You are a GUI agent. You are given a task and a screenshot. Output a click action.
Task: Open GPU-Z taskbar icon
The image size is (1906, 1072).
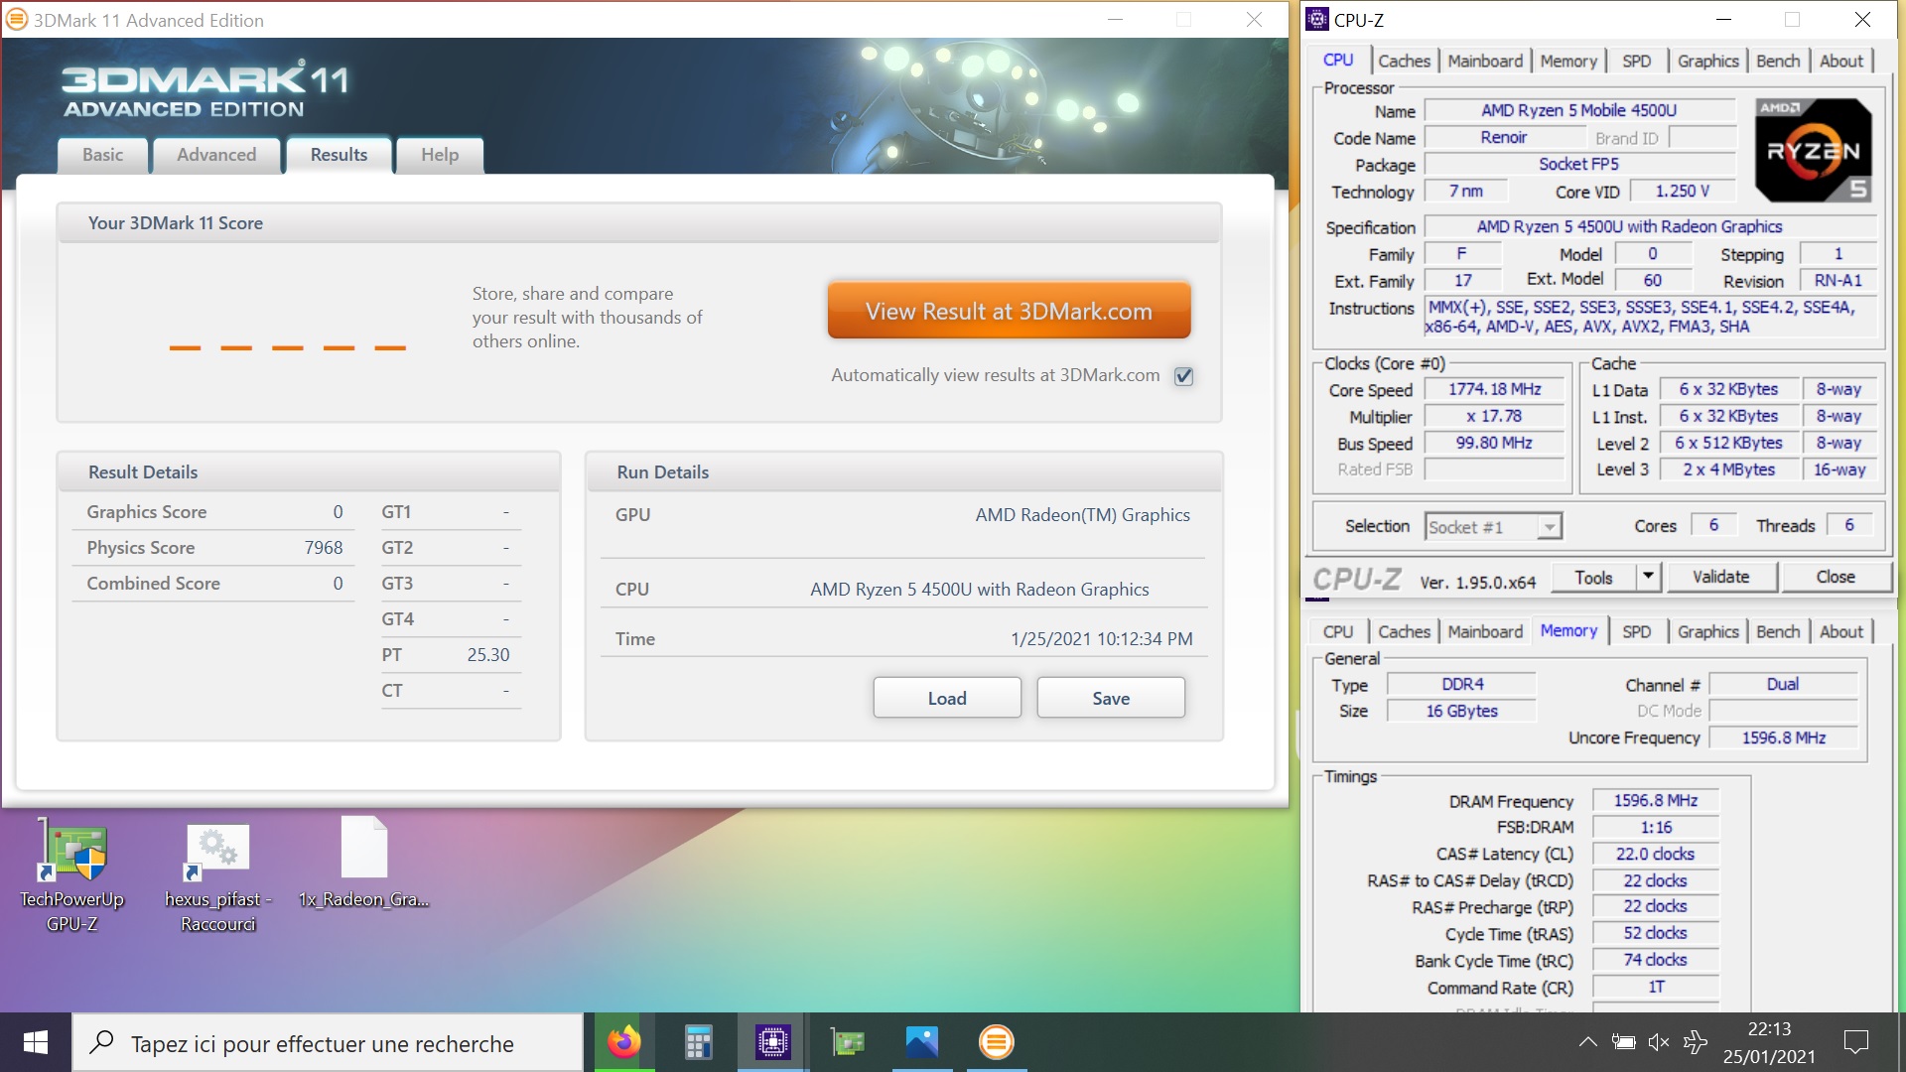point(848,1042)
